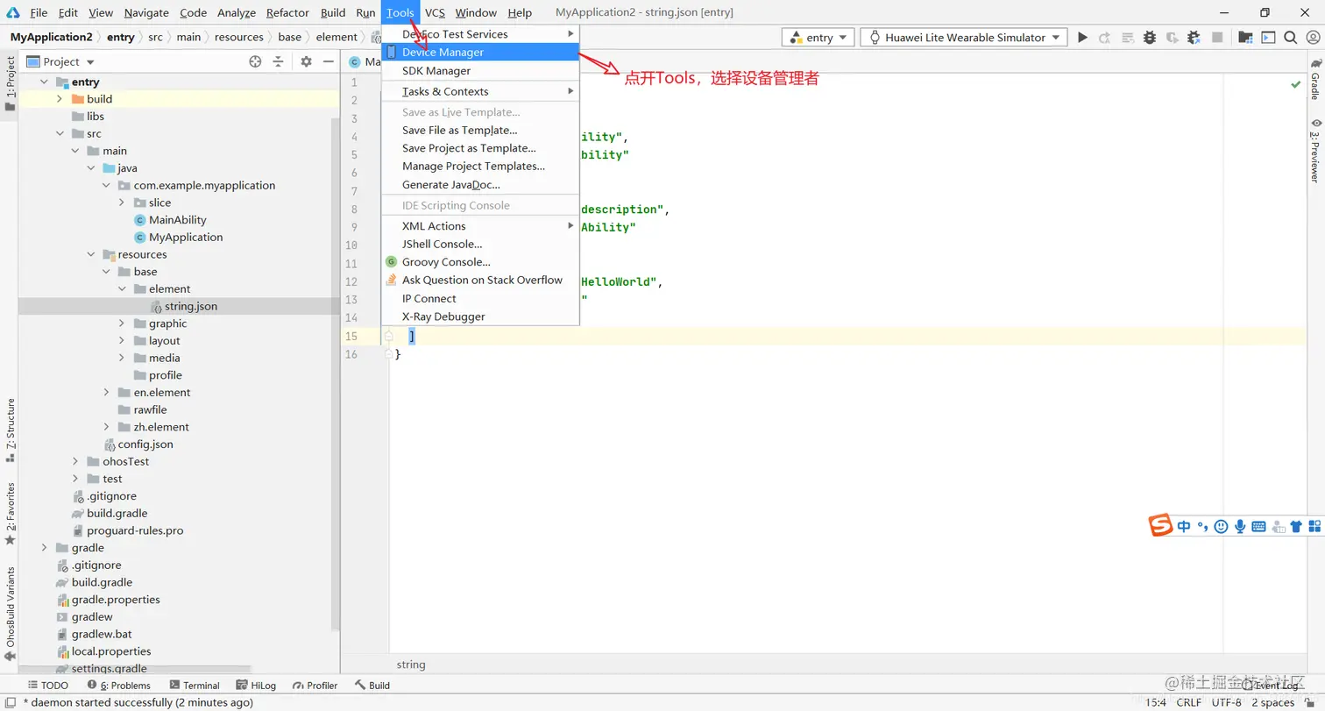Expand the build folder
Viewport: 1325px width, 711px height.
pos(60,99)
